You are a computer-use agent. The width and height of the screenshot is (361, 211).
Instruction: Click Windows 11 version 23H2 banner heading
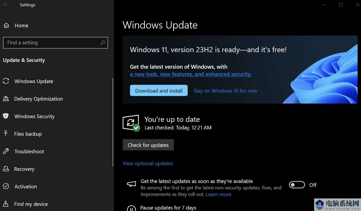coord(208,50)
